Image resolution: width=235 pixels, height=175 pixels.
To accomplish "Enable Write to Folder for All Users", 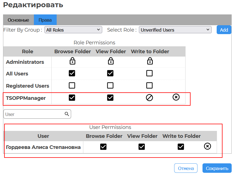I will [149, 73].
